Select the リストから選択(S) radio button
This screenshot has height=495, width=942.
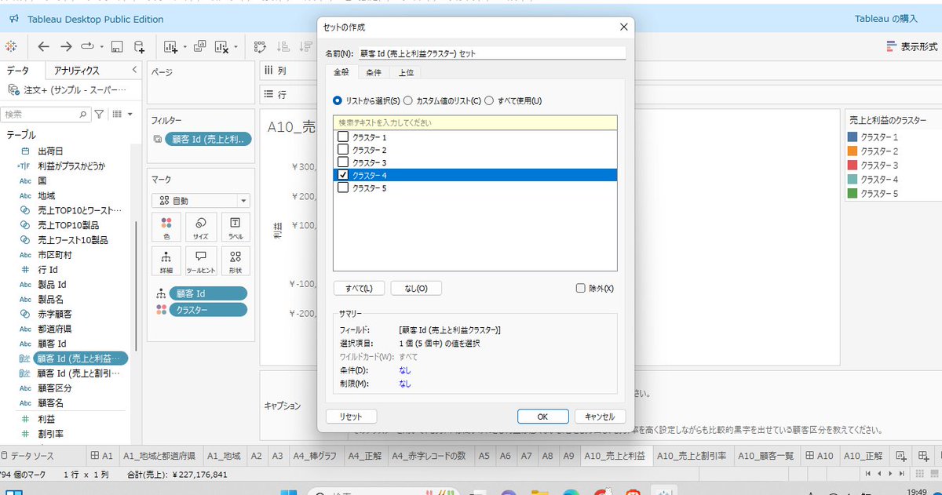pyautogui.click(x=338, y=100)
